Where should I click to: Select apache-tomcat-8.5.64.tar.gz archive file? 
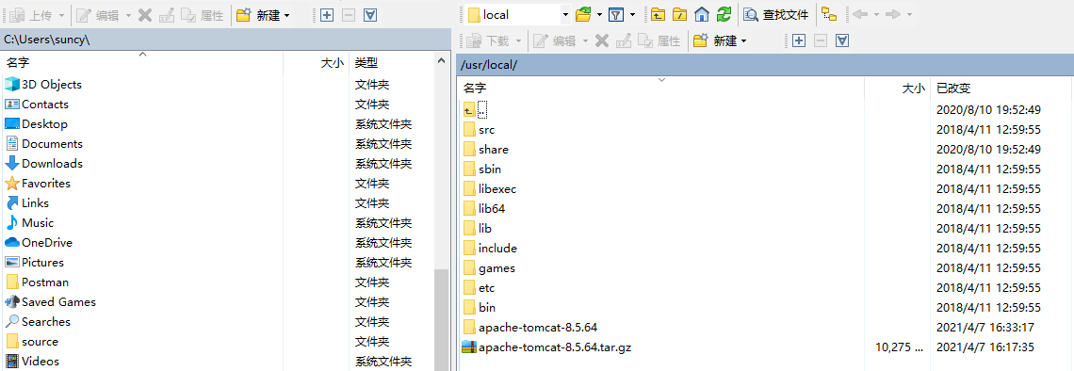tap(546, 347)
